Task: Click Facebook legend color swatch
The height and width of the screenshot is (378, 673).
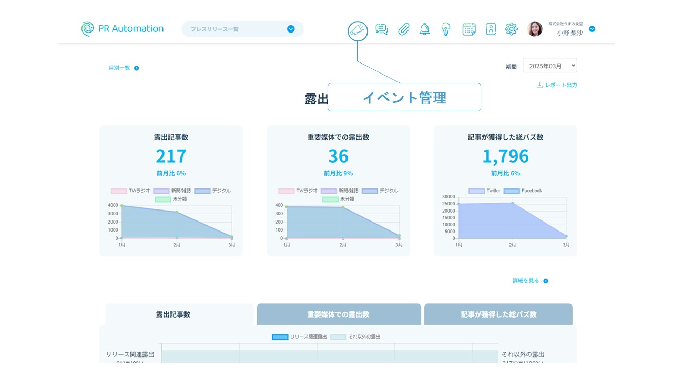Action: tap(512, 191)
